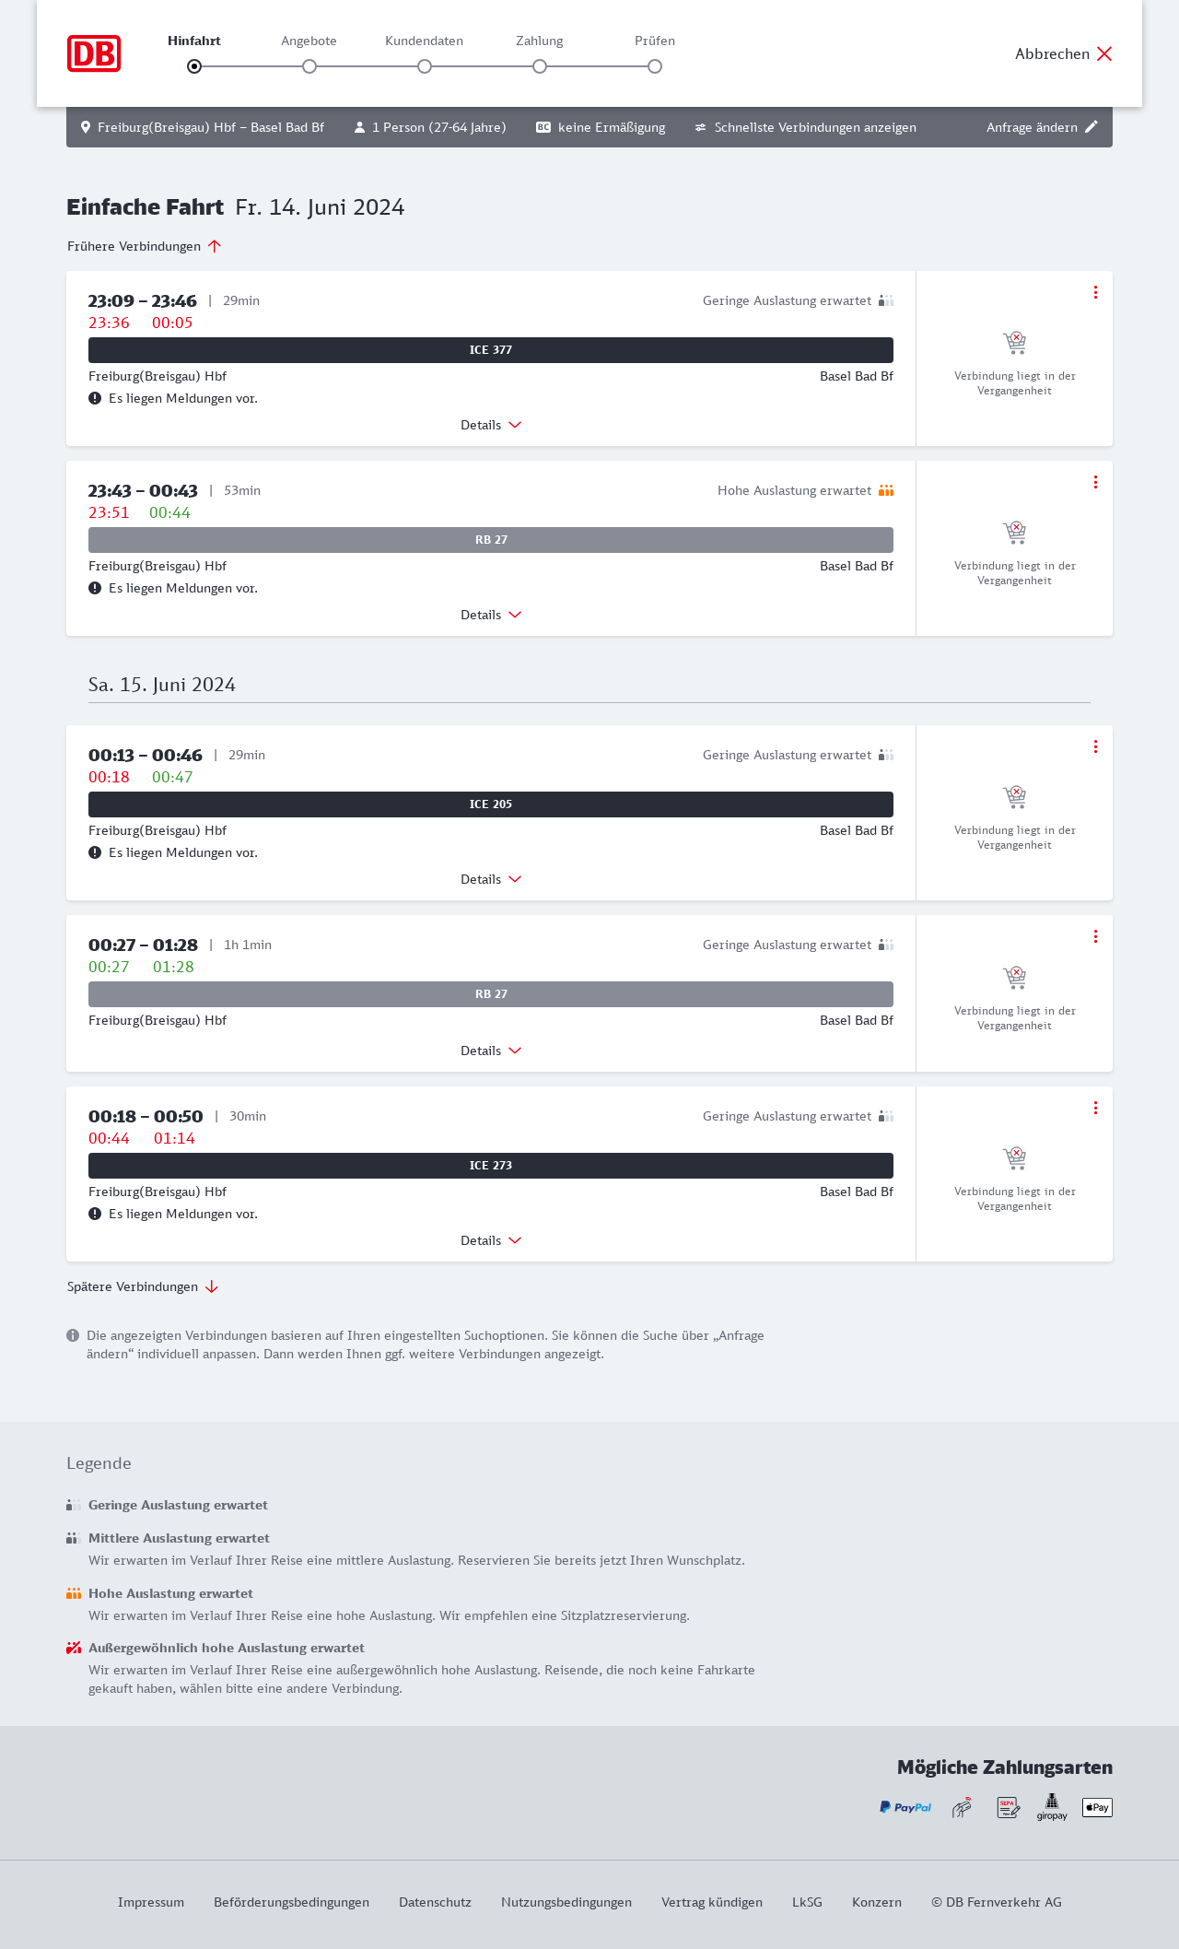Click the Angebote step circle
The image size is (1179, 1949).
click(x=309, y=66)
